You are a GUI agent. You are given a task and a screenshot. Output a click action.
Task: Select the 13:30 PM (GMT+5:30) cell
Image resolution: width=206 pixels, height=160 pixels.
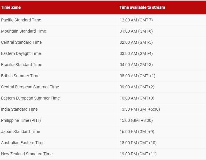point(140,109)
